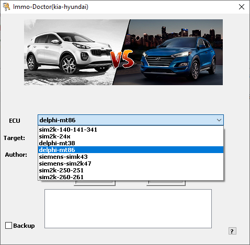Select sim2k-140-141-341 from the list
Image resolution: width=250 pixels, height=245 pixels.
[x=131, y=130]
